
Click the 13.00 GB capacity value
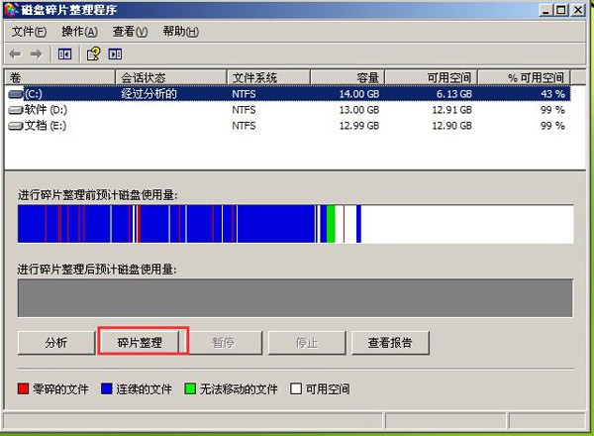click(359, 110)
